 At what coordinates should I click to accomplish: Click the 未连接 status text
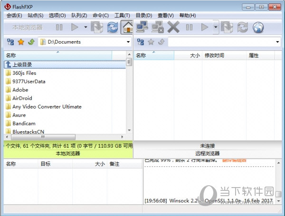point(208,146)
